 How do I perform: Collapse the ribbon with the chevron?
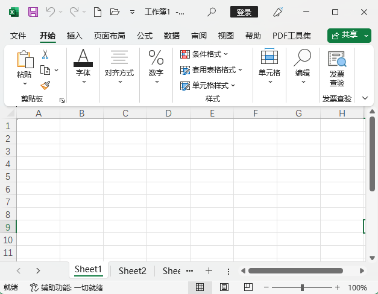point(365,98)
